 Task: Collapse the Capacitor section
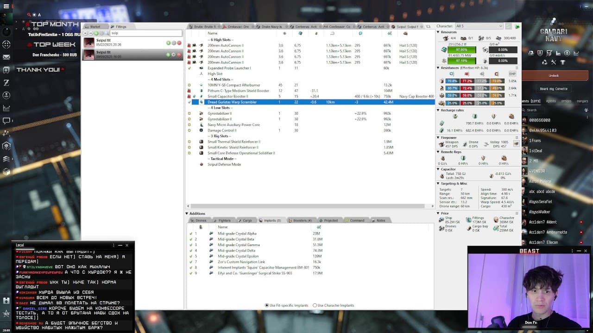click(438, 169)
